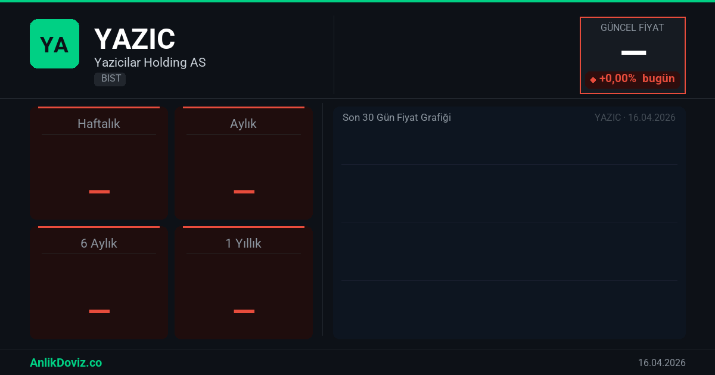The image size is (715, 375).
Task: Open the AnlikDoviz.co footer link
Action: [66, 362]
